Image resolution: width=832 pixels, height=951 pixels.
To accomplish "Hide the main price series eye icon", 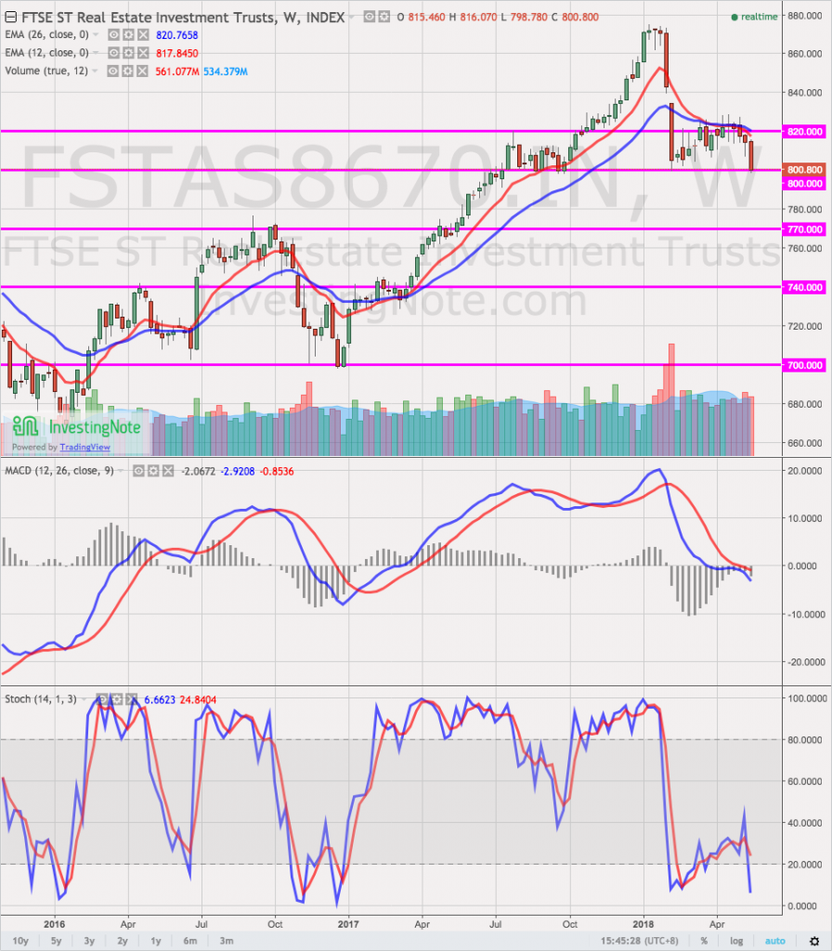I will point(369,17).
